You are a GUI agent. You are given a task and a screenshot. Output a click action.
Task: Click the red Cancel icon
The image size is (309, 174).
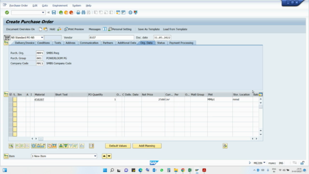click(x=71, y=13)
